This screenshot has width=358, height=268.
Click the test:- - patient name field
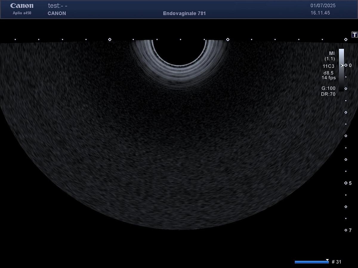coord(58,6)
